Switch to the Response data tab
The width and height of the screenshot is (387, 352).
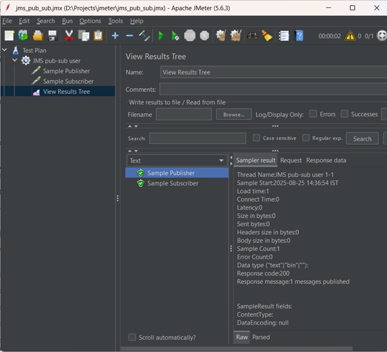point(326,160)
